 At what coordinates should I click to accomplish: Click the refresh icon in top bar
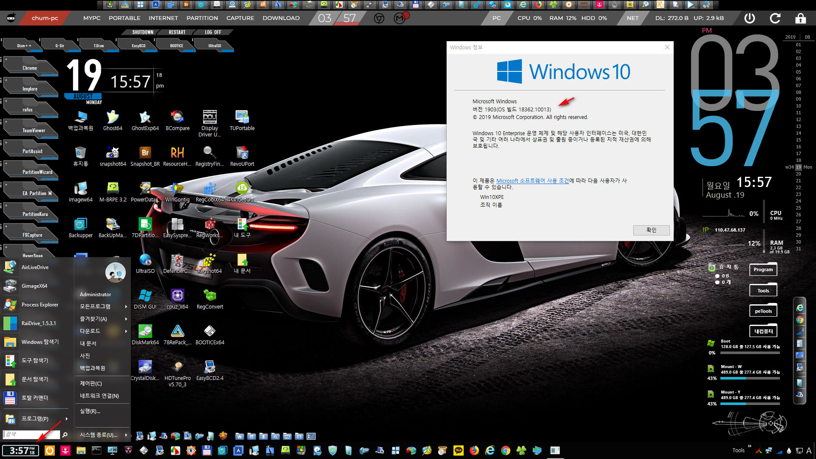click(x=775, y=18)
